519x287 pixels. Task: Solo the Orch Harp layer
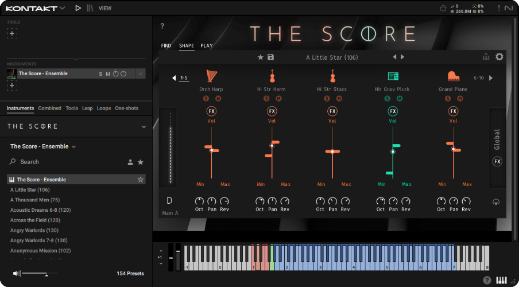click(206, 99)
